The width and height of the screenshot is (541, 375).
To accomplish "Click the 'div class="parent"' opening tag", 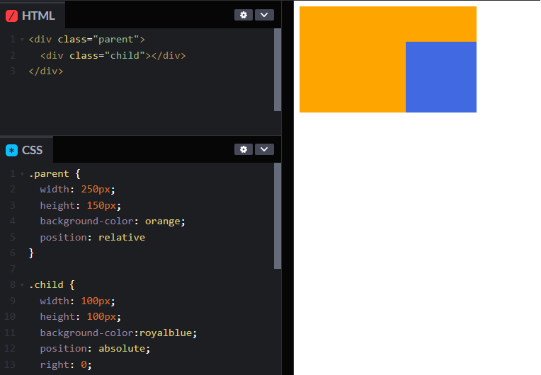I will [x=86, y=40].
